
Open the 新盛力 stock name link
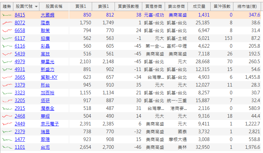[x=48, y=69]
